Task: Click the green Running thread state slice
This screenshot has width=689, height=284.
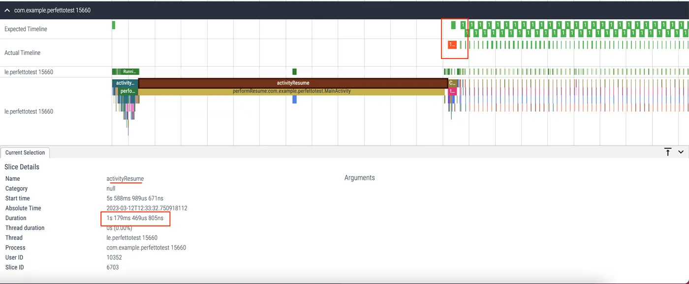Action: (x=126, y=72)
